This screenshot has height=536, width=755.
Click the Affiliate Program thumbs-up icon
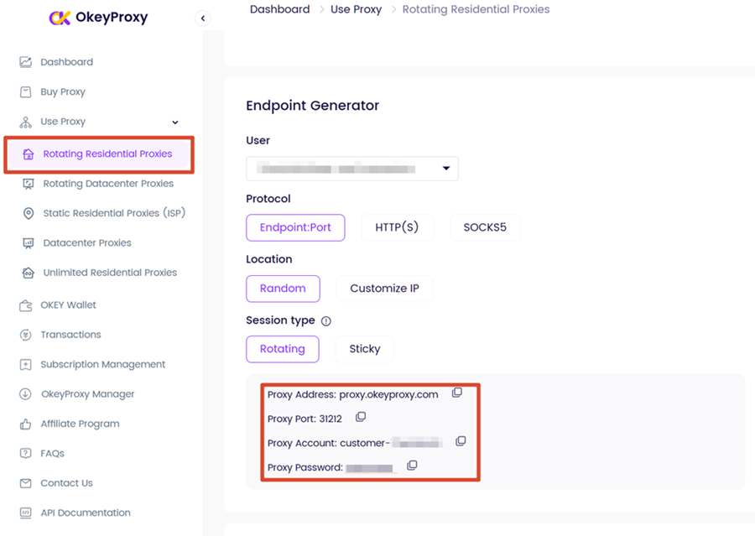[x=25, y=424]
